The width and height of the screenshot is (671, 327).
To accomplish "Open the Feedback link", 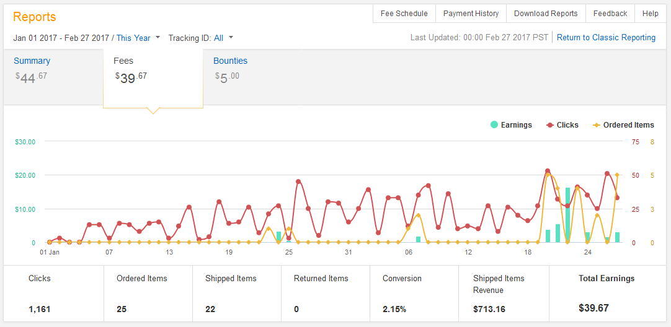I will point(610,14).
